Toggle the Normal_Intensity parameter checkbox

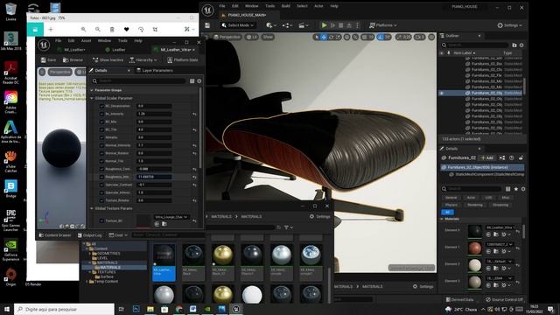click(101, 145)
